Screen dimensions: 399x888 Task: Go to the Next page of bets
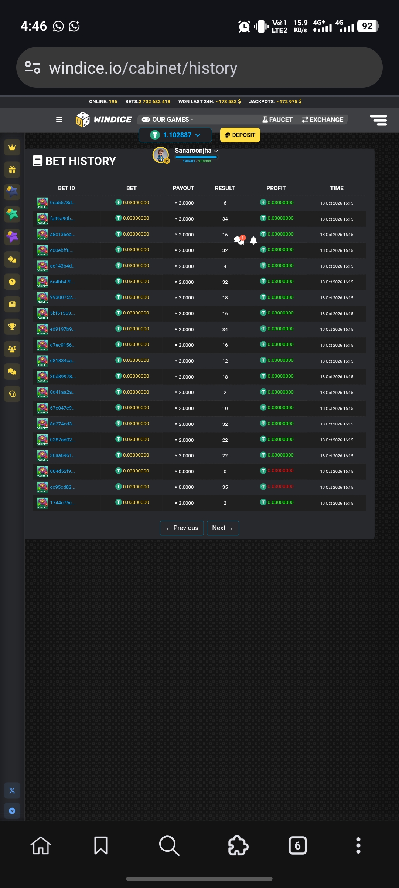223,528
